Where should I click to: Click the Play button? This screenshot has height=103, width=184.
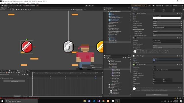pos(87,5)
